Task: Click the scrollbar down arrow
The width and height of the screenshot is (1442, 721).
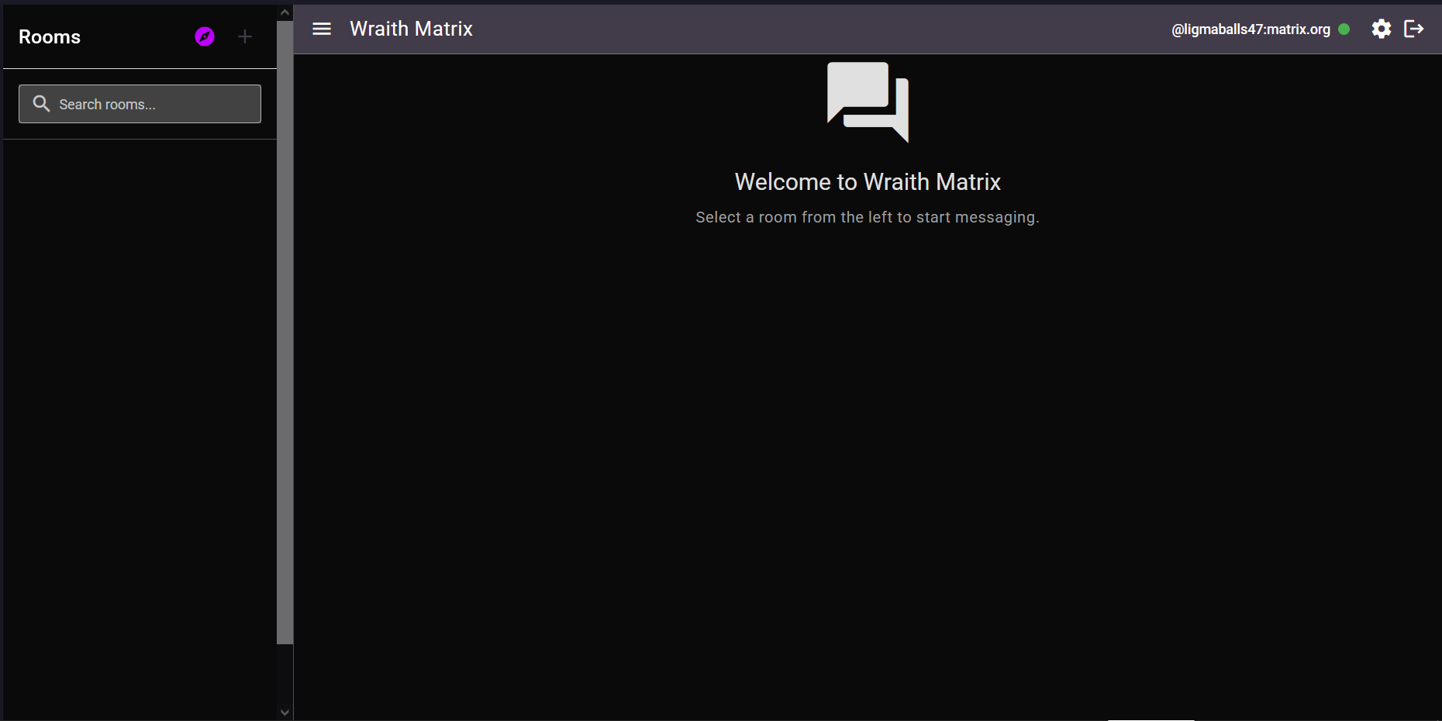Action: [x=285, y=712]
